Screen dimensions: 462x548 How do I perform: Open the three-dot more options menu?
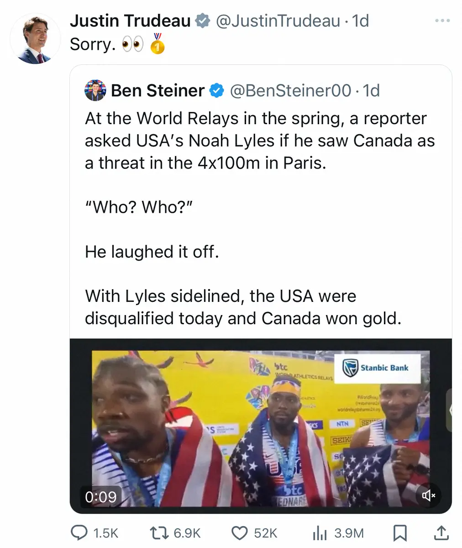point(442,21)
